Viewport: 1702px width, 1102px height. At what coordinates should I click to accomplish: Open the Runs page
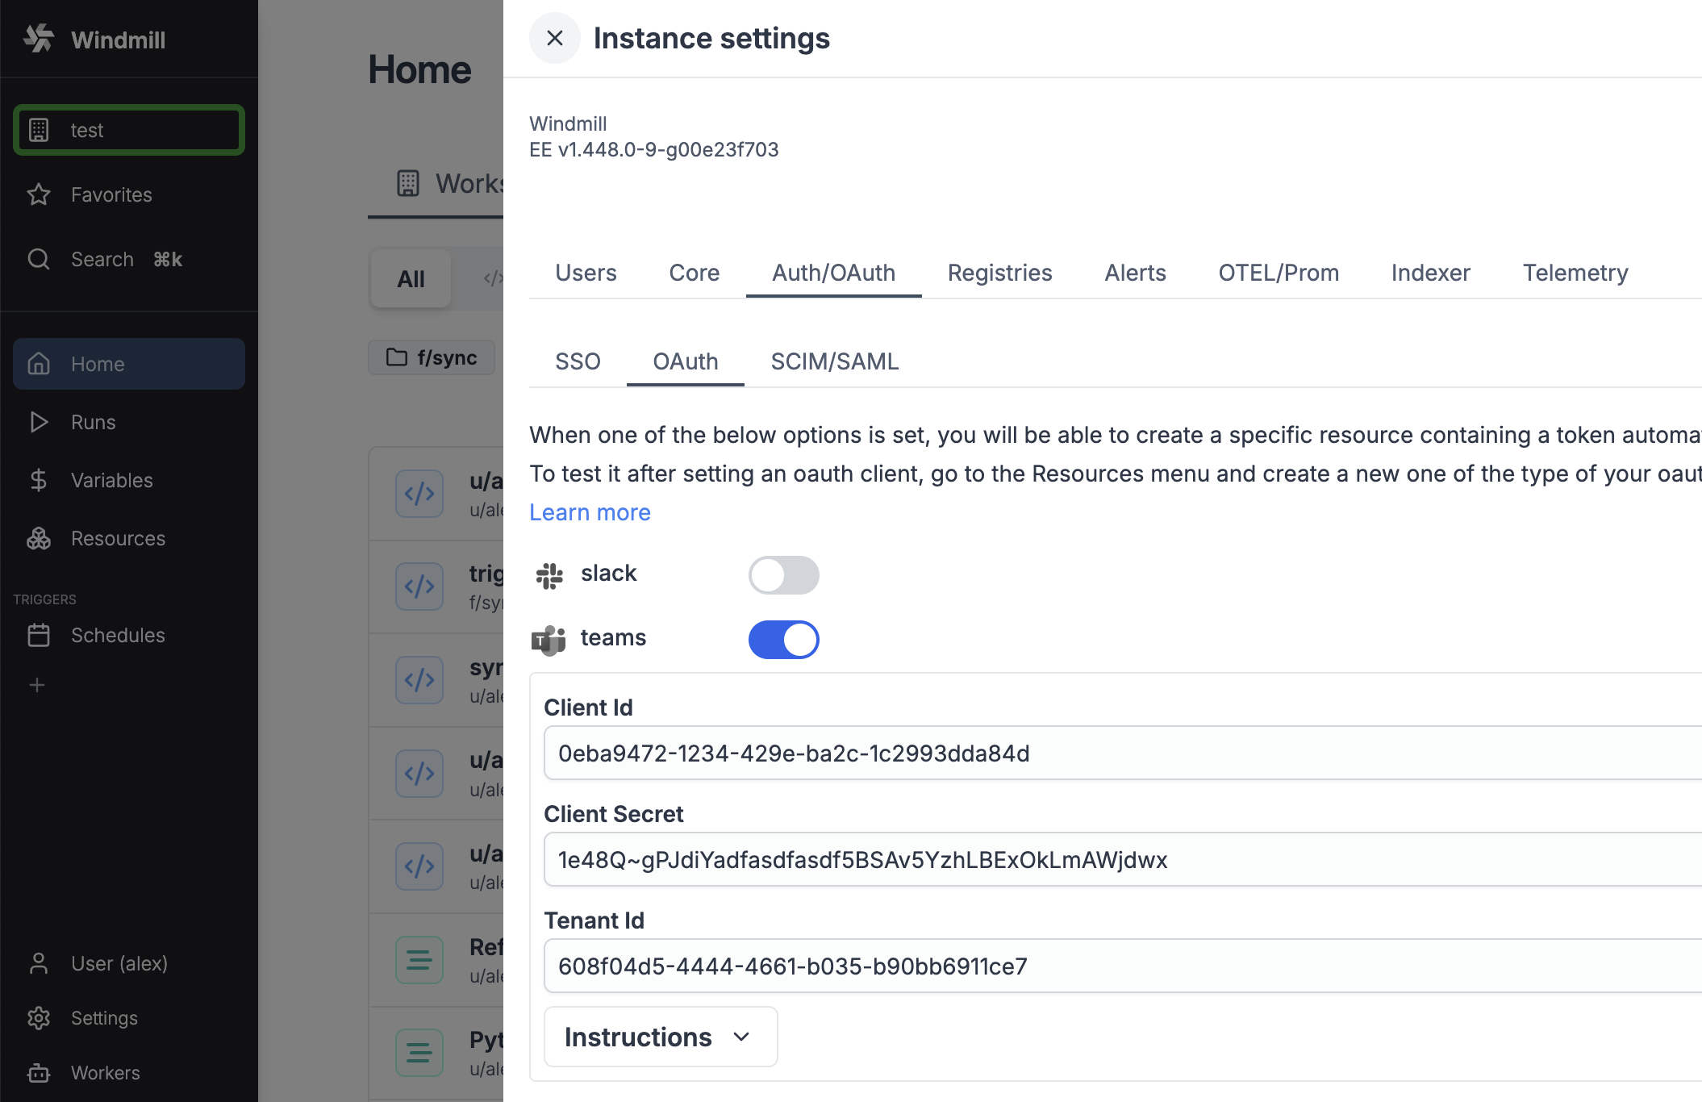(x=93, y=422)
